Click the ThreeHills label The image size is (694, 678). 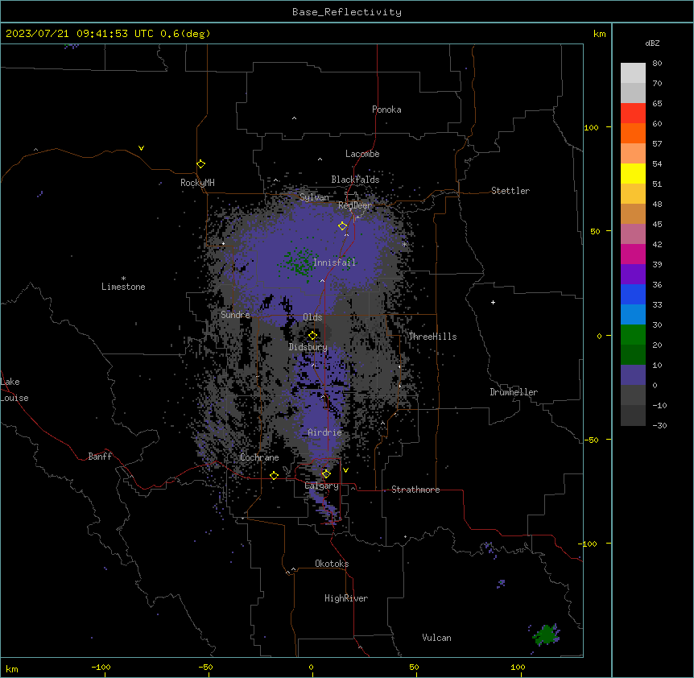pos(432,337)
